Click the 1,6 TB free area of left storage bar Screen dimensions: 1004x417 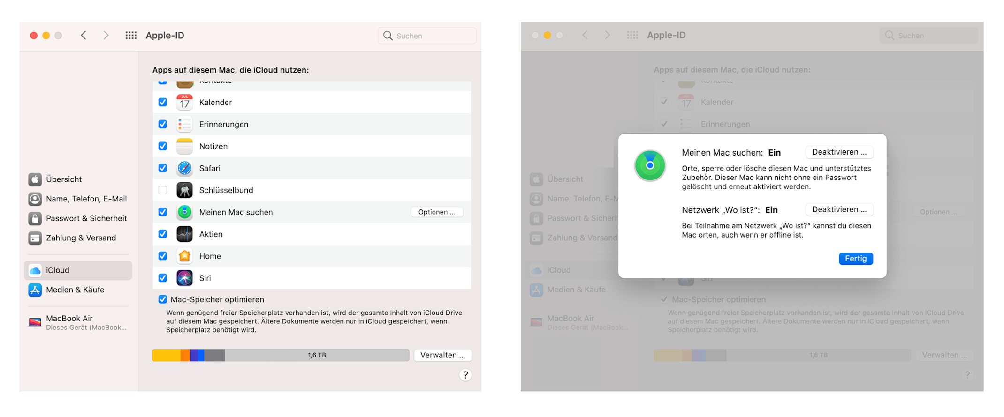pyautogui.click(x=317, y=355)
